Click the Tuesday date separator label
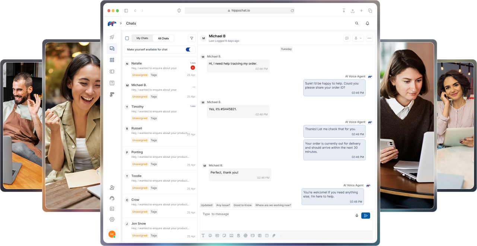 [x=286, y=49]
